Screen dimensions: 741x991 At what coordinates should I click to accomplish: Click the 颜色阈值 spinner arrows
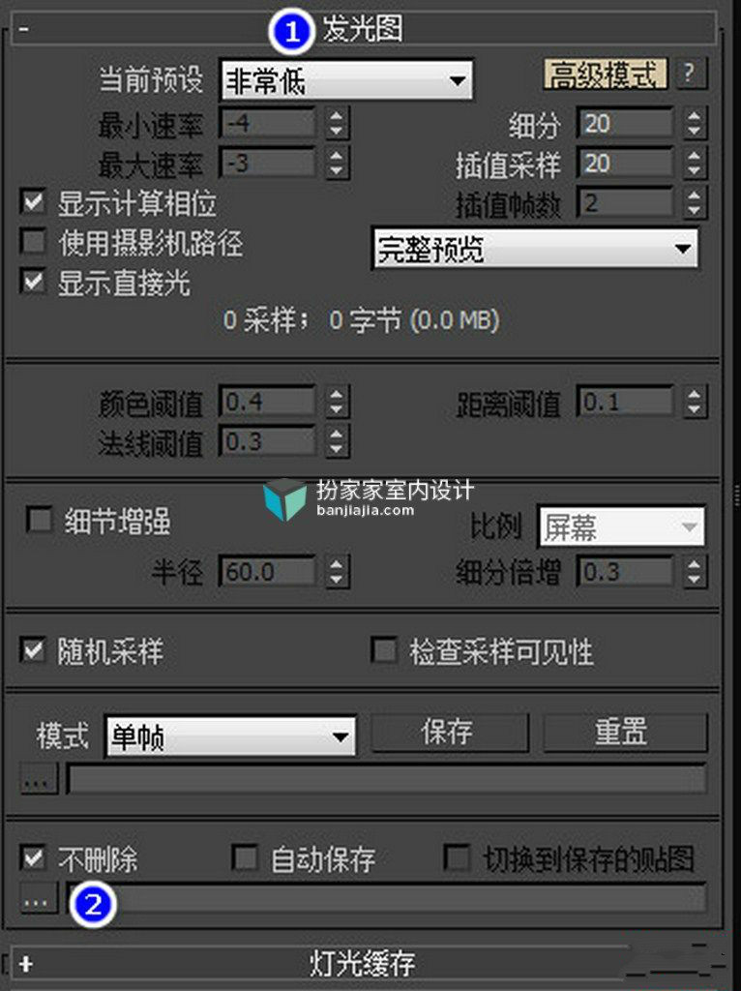(x=337, y=402)
